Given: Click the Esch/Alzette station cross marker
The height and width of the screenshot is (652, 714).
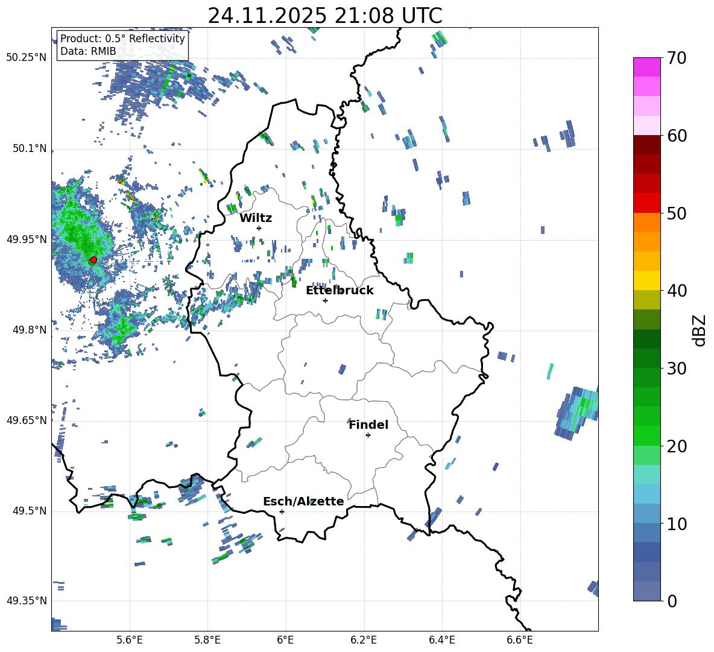Looking at the screenshot, I should pyautogui.click(x=282, y=511).
